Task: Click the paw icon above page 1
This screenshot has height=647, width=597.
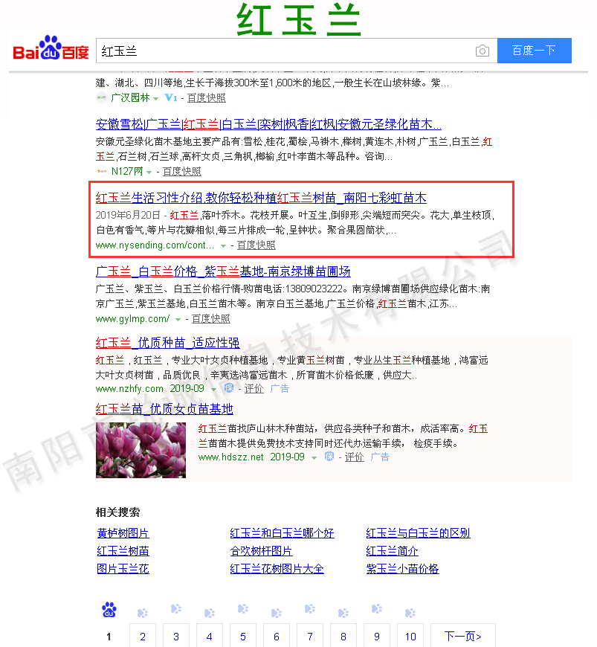Action: point(109,611)
